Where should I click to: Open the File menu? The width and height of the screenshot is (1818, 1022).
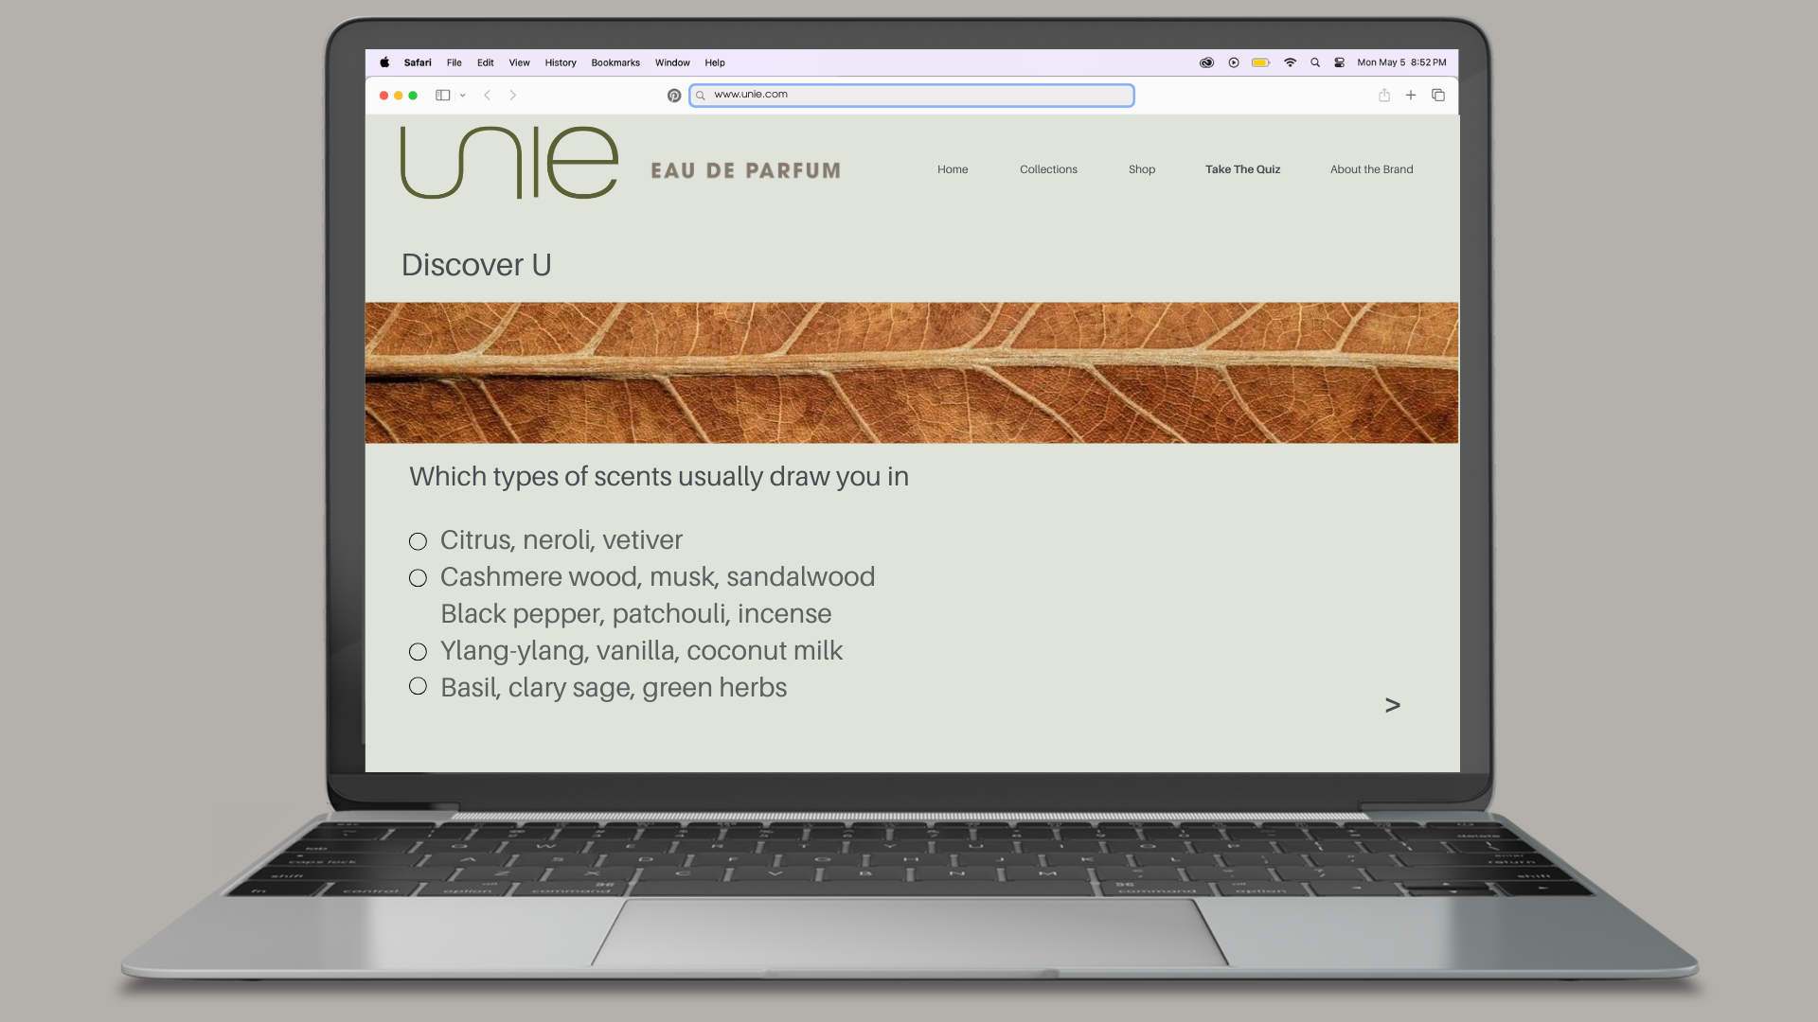[454, 62]
